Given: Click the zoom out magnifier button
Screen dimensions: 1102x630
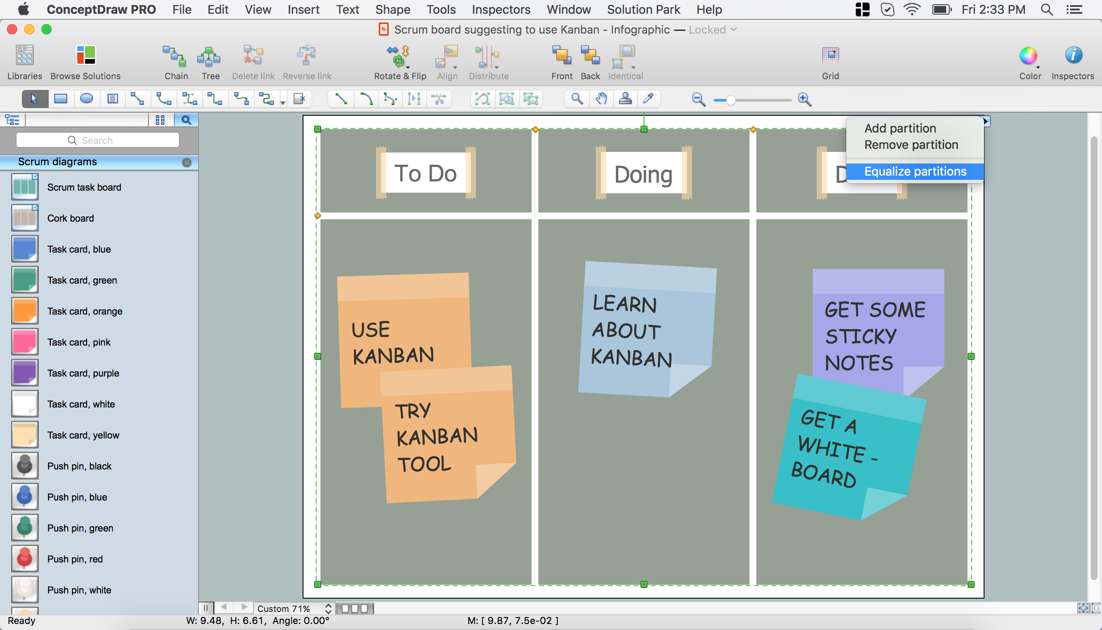Looking at the screenshot, I should pos(698,99).
